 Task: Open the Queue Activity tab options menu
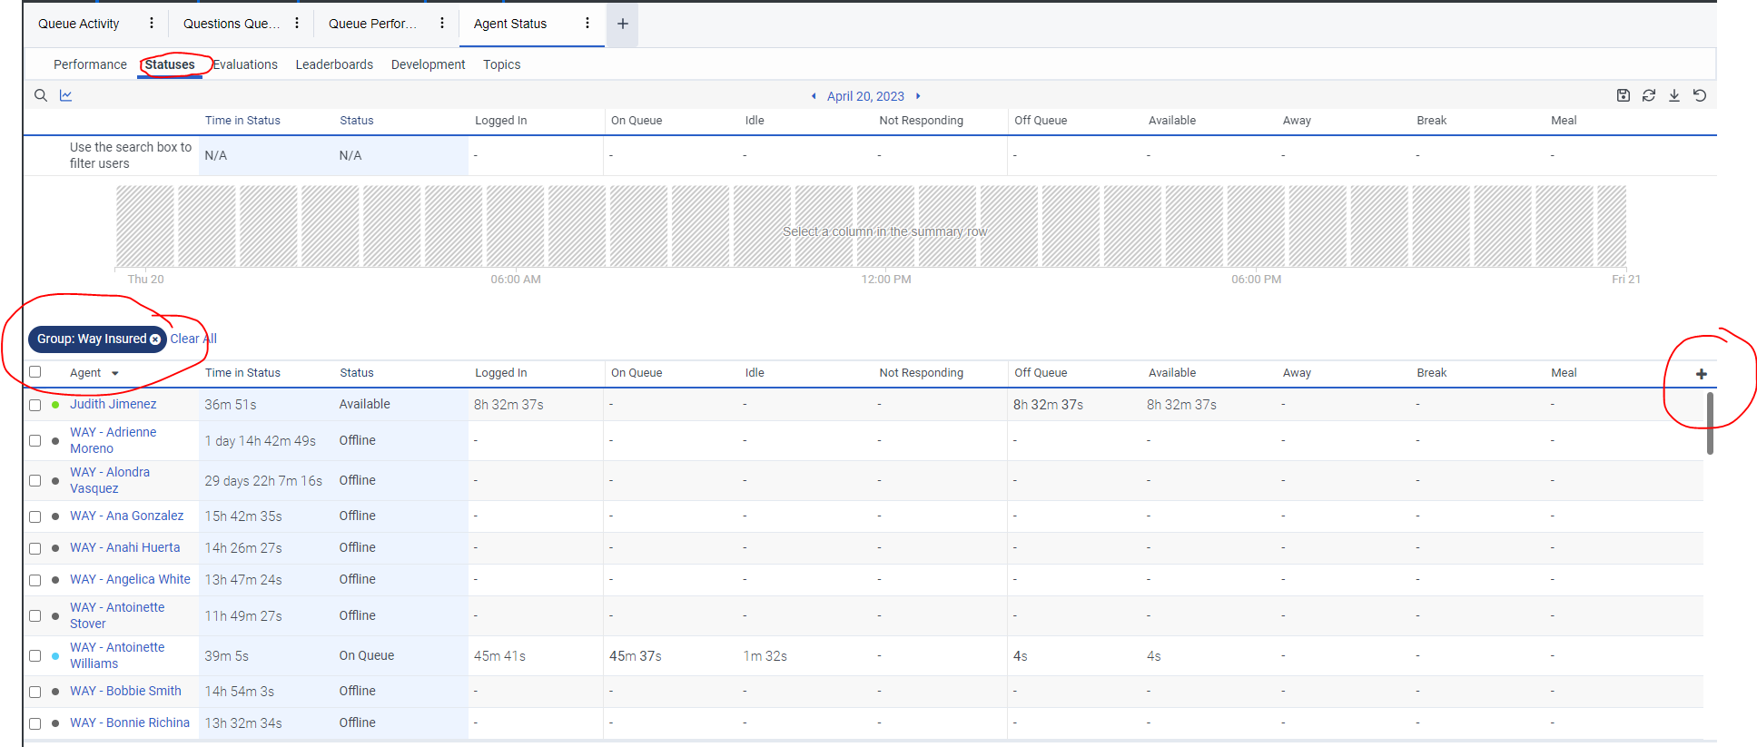tap(152, 24)
